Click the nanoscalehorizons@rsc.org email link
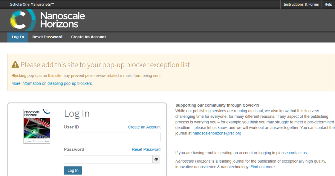This screenshot has height=176, width=335. [x=217, y=133]
